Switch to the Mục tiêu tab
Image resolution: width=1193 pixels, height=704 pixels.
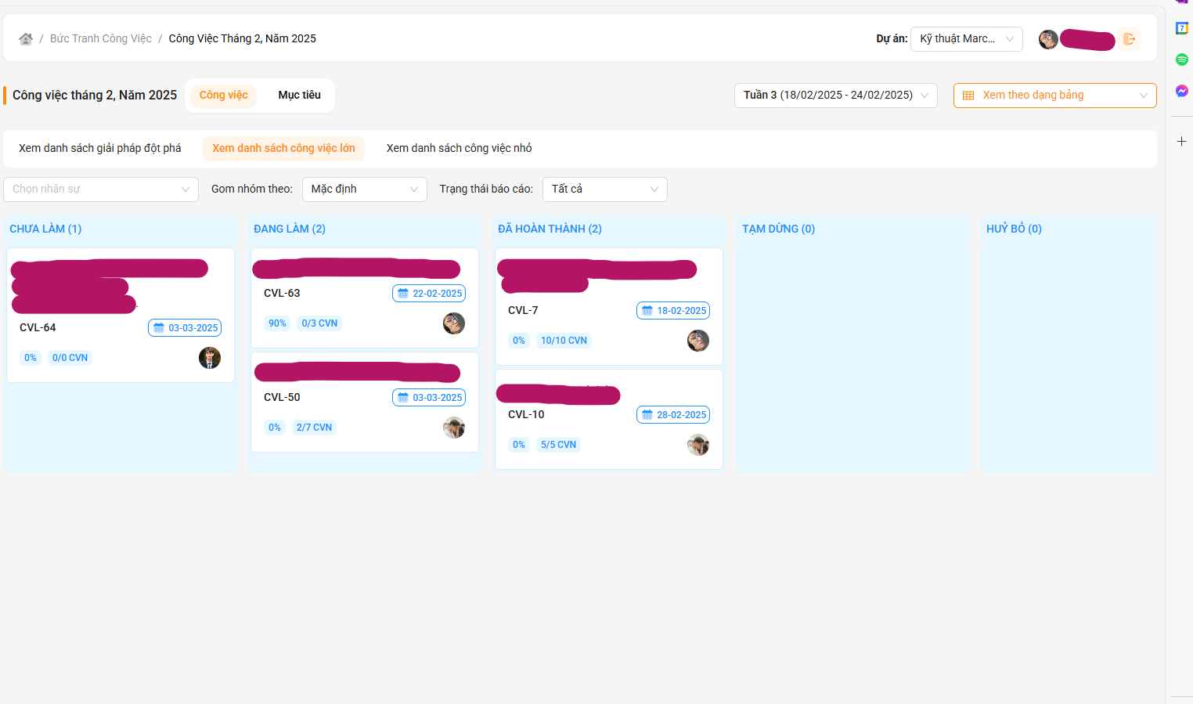click(x=299, y=96)
